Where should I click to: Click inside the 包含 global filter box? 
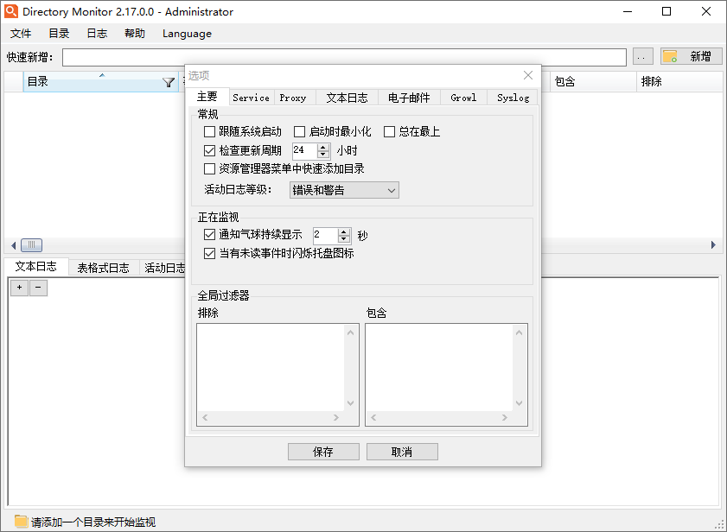[x=439, y=367]
